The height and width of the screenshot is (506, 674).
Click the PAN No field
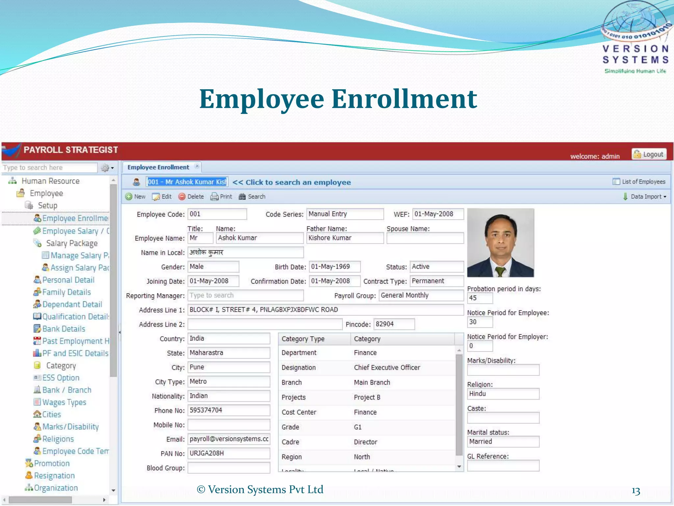[229, 453]
